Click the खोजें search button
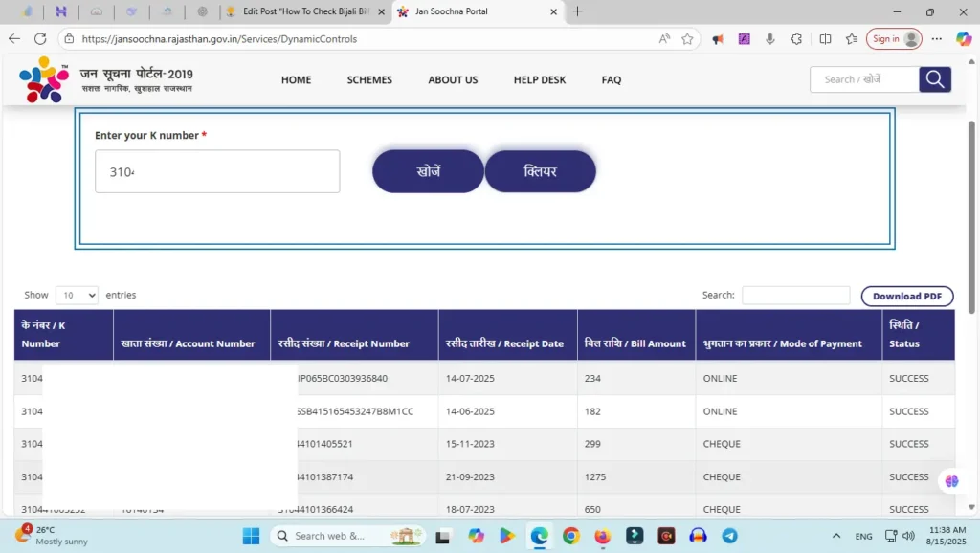 [428, 171]
